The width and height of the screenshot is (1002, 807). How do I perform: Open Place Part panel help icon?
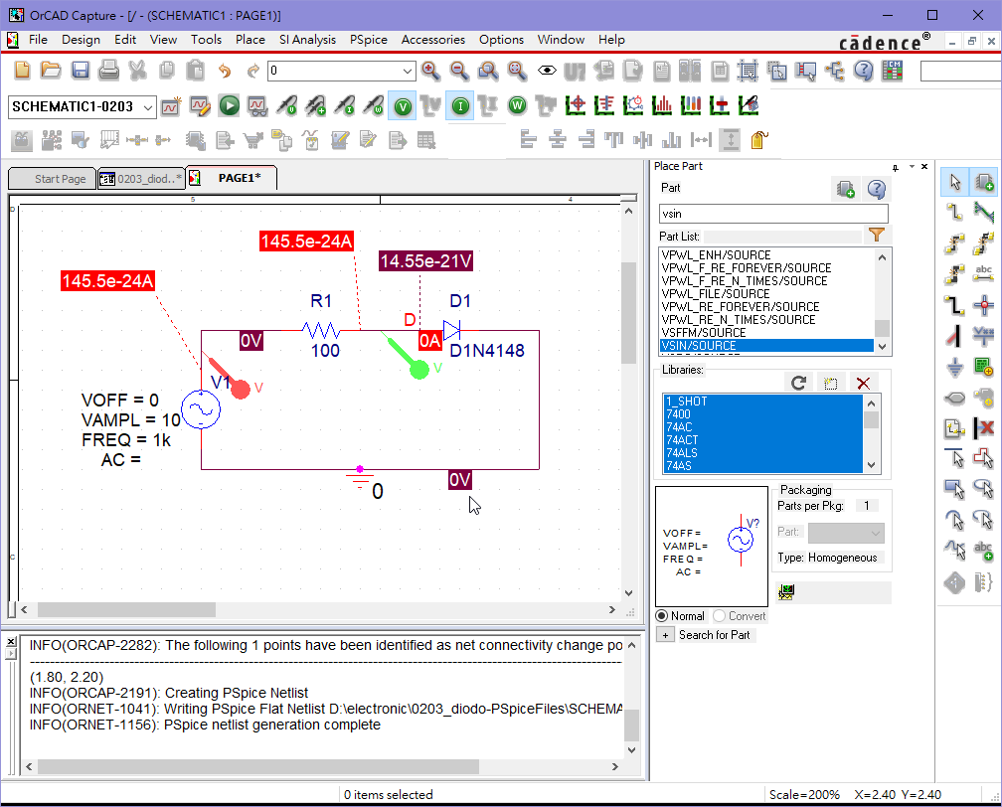pos(877,189)
